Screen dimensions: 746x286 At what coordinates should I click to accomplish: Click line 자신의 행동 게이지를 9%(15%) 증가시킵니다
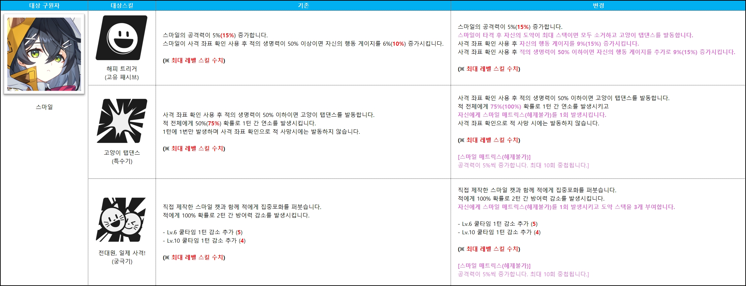coord(548,44)
